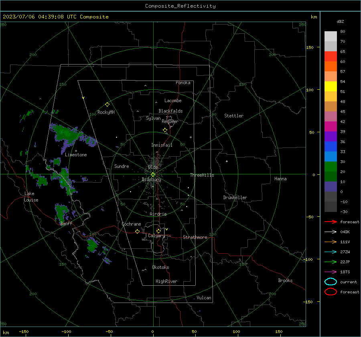Click the Brooks label
361x337 pixels.
285,280
